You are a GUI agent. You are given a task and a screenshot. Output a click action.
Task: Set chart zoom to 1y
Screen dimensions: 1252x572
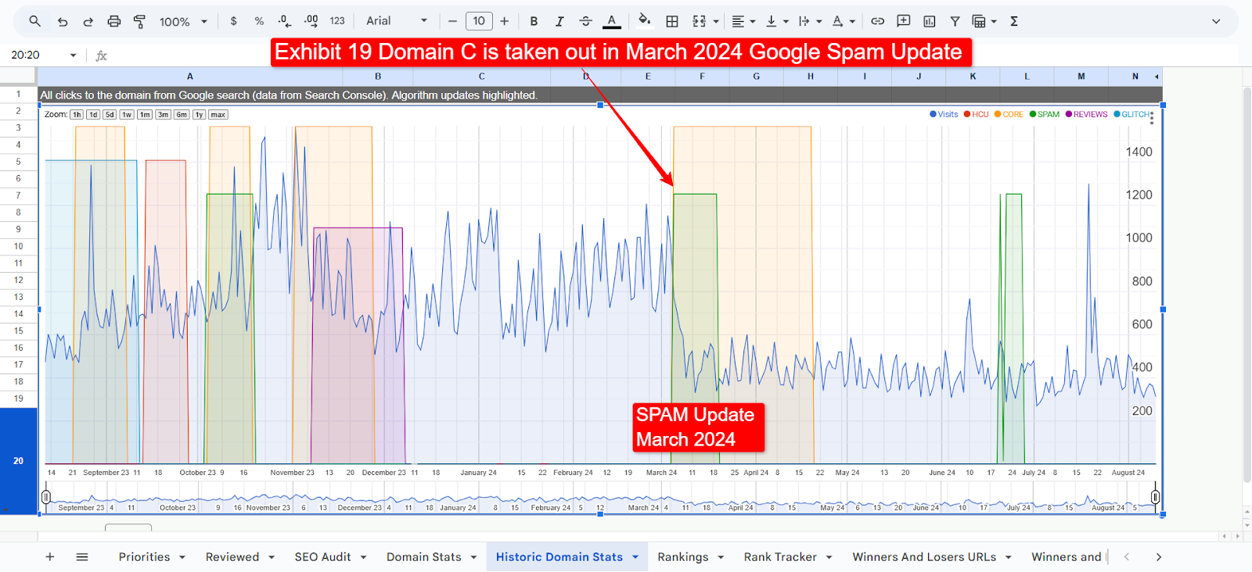point(199,115)
